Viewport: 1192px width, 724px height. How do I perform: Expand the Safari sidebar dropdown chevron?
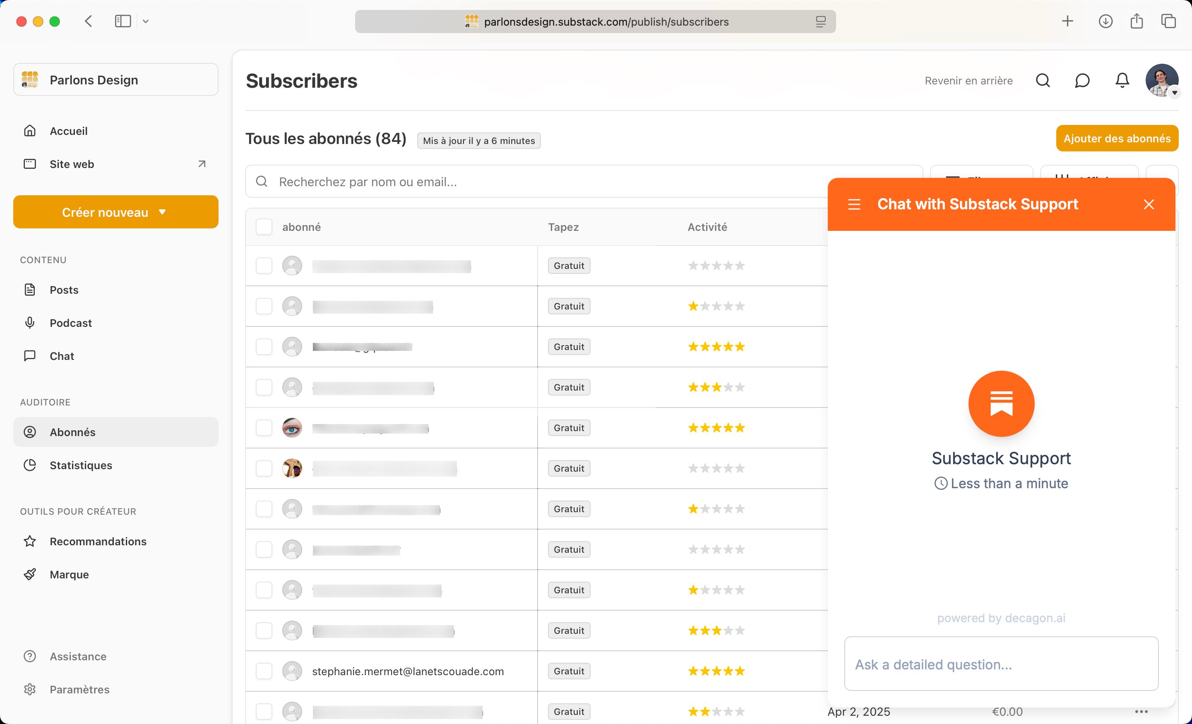click(146, 21)
